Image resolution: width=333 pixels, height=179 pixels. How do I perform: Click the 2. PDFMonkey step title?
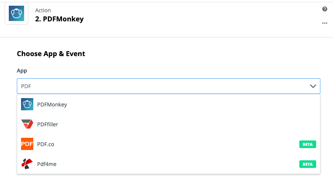(59, 19)
